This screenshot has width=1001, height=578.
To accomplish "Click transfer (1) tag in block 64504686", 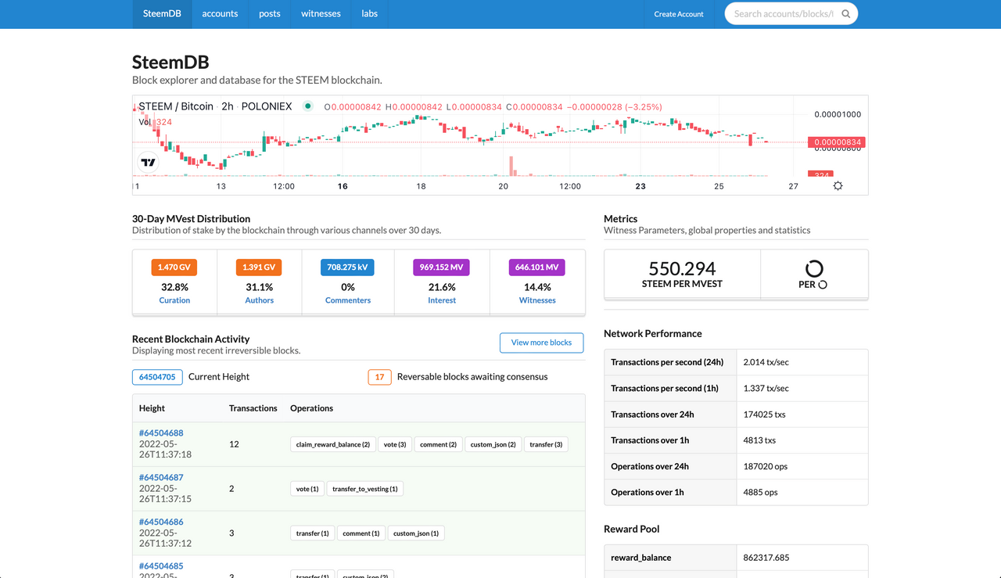I will 313,533.
